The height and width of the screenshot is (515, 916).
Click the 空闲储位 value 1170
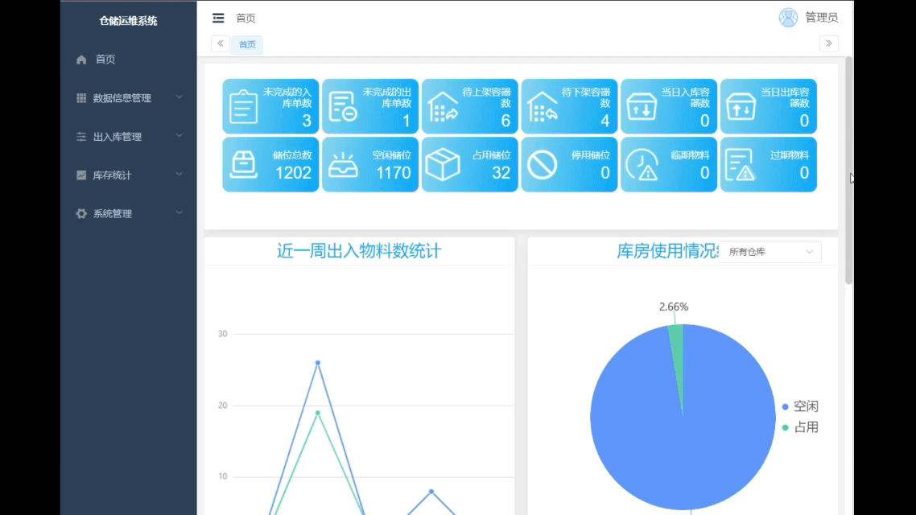pos(393,173)
